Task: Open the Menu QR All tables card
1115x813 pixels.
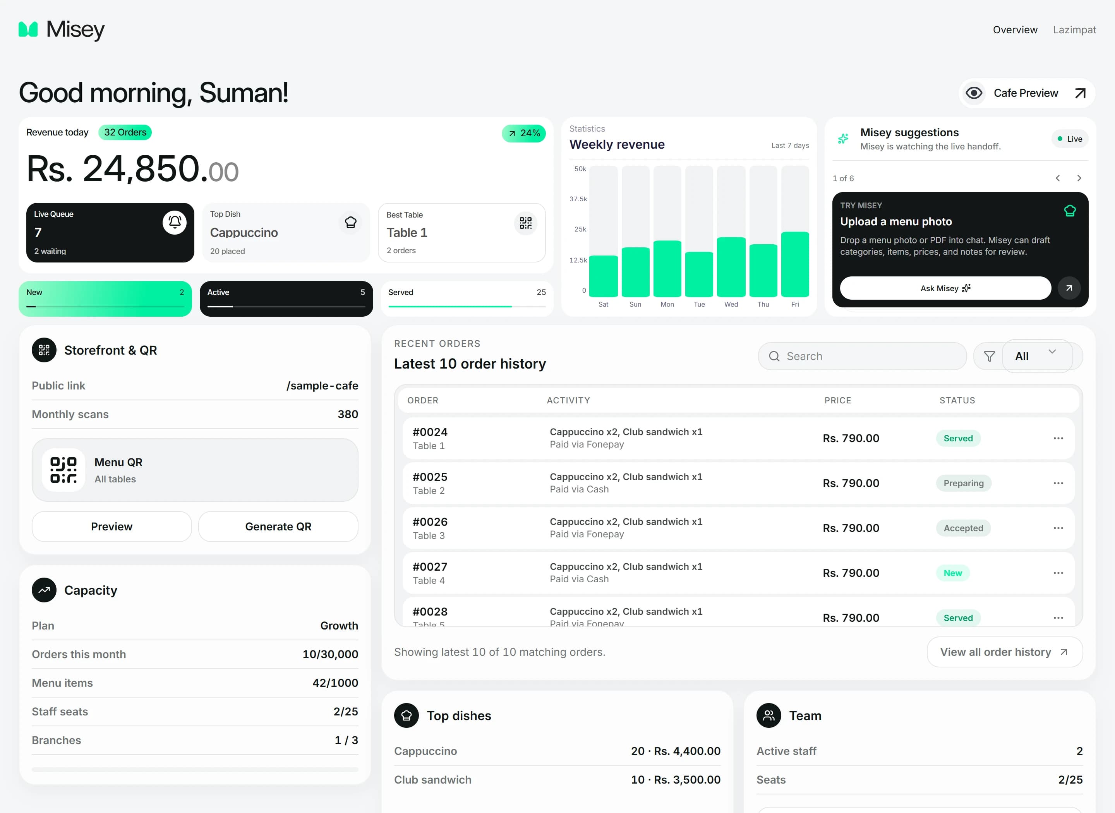Action: click(x=195, y=470)
